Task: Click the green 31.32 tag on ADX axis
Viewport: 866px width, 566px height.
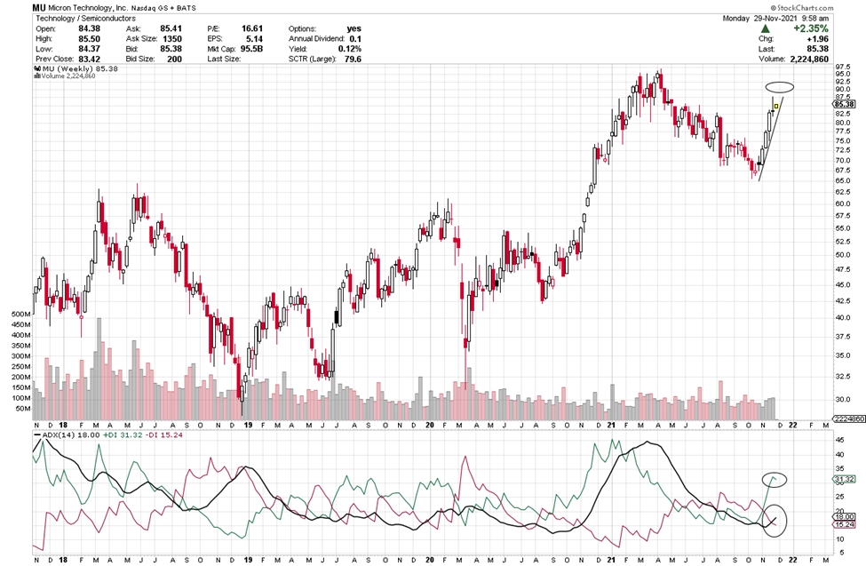Action: tap(845, 479)
